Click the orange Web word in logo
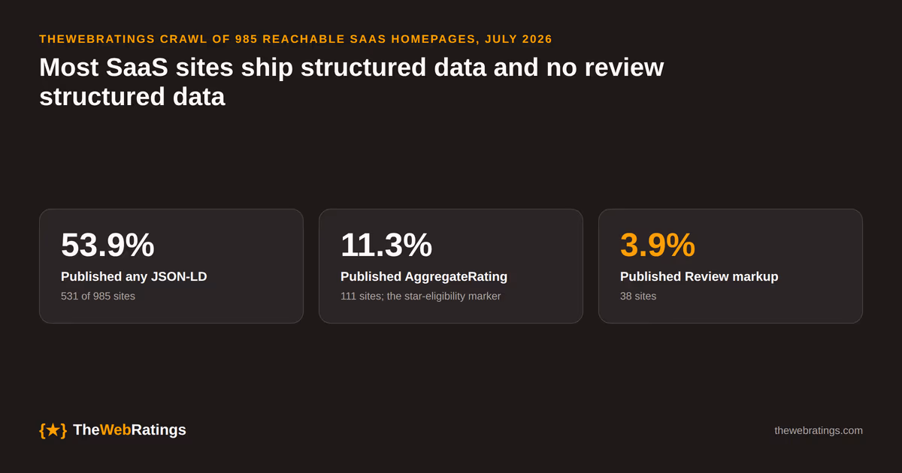Image resolution: width=902 pixels, height=473 pixels. pos(115,430)
